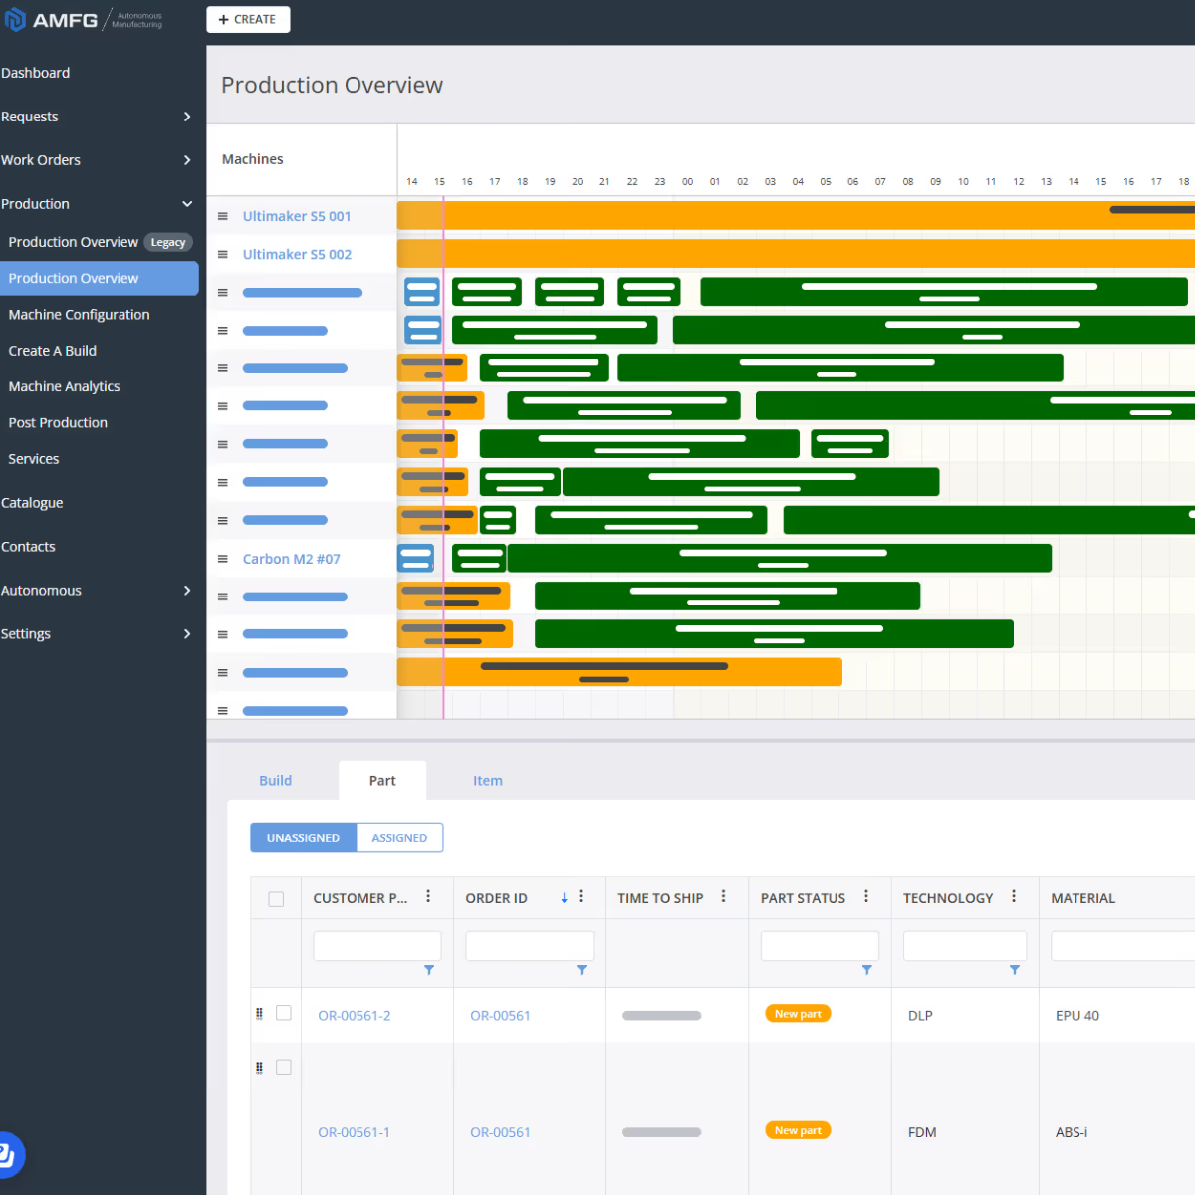Open Services page

34,459
